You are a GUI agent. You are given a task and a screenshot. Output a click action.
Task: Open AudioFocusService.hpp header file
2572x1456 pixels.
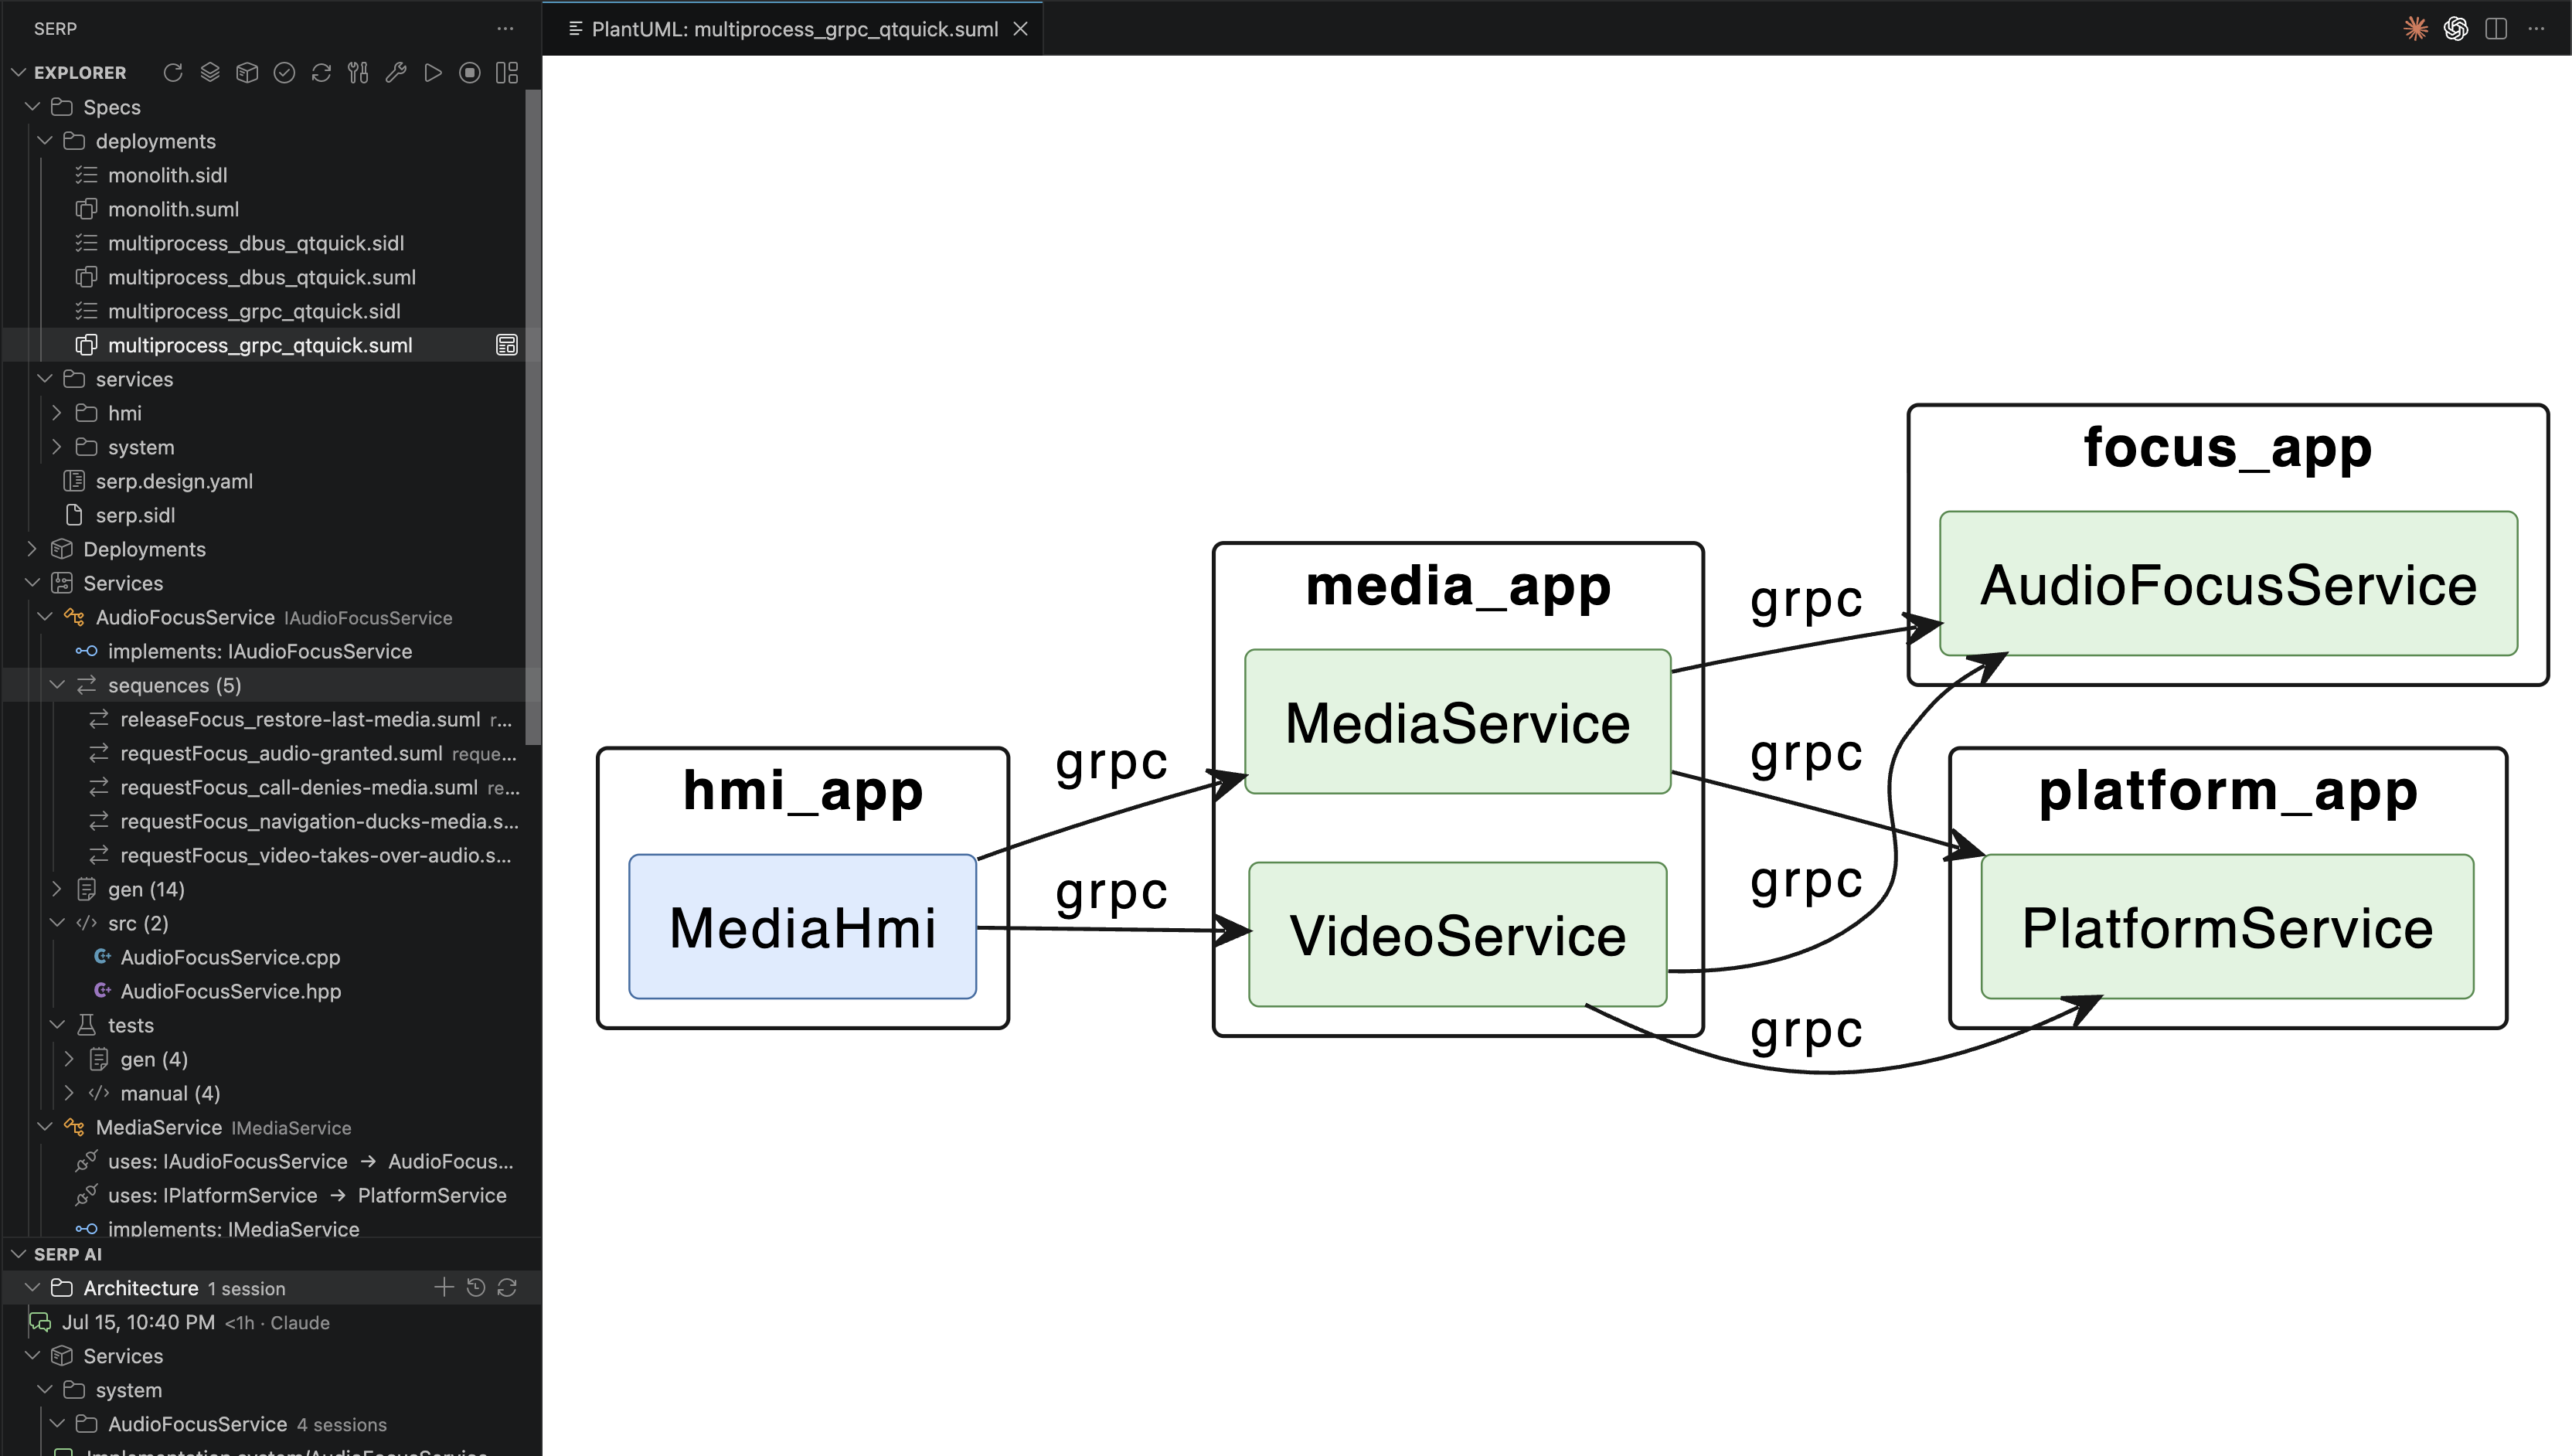(265, 991)
